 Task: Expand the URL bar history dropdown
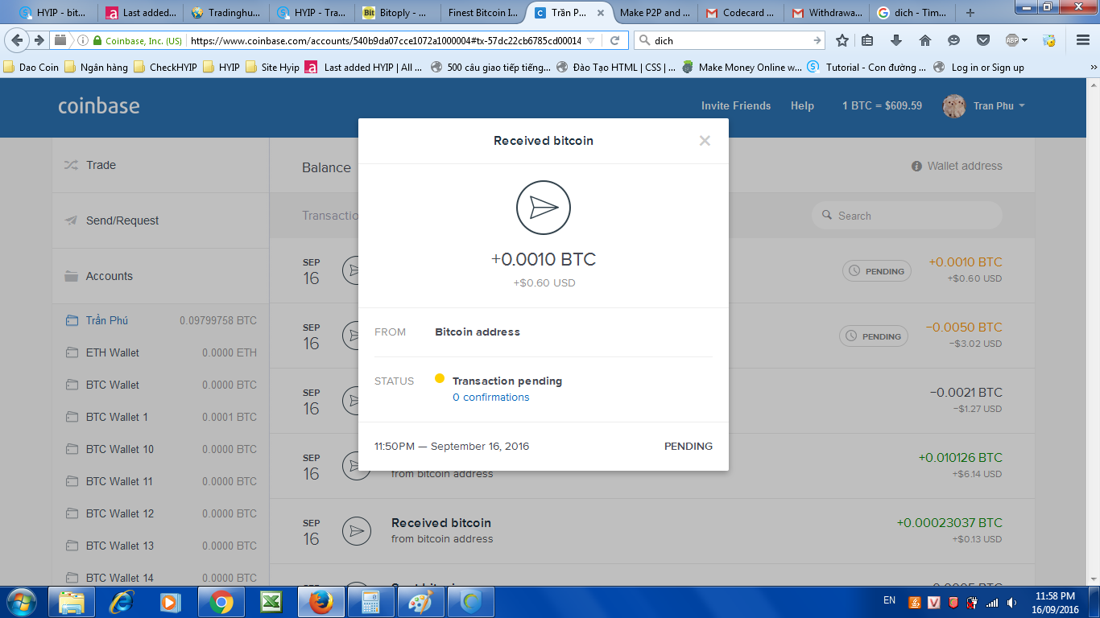pos(591,40)
